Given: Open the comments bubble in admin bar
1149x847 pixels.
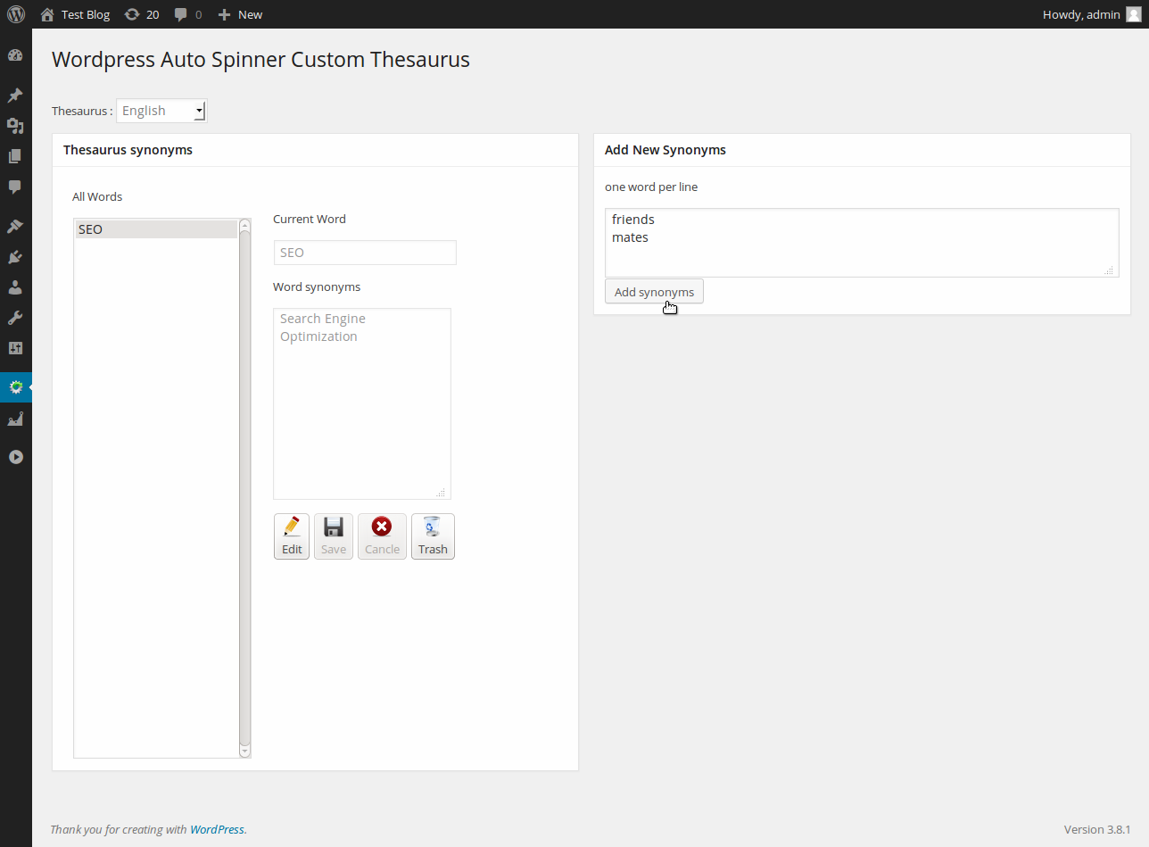Looking at the screenshot, I should pos(188,14).
